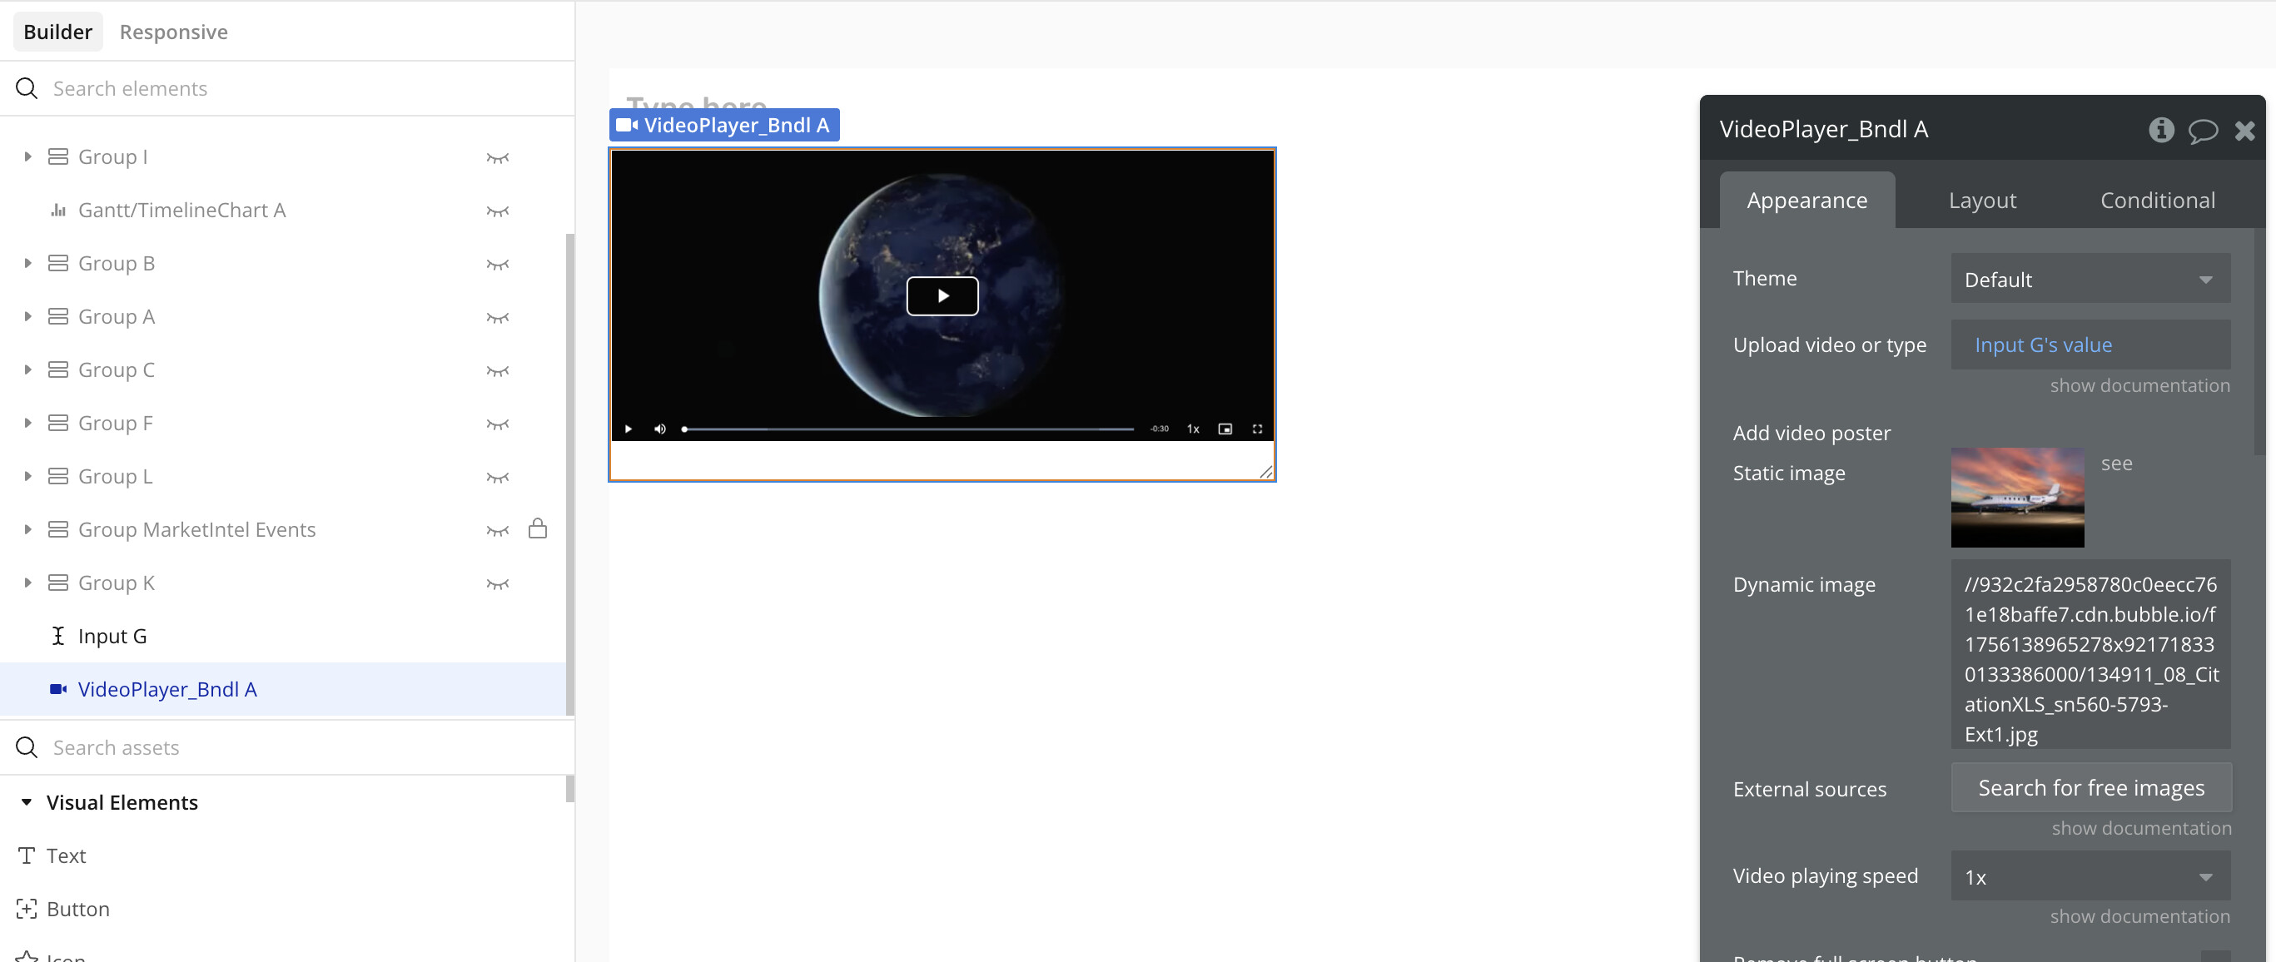Expand the Group I tree node
The image size is (2276, 962).
(x=27, y=156)
